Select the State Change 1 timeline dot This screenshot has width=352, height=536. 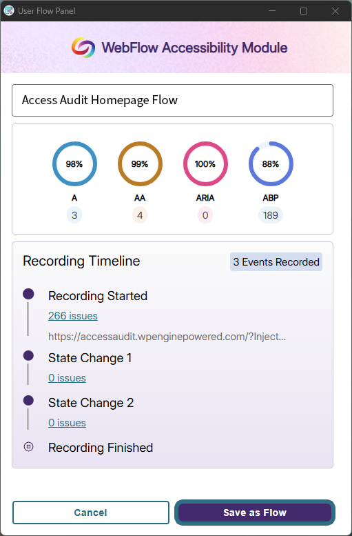[x=28, y=356]
